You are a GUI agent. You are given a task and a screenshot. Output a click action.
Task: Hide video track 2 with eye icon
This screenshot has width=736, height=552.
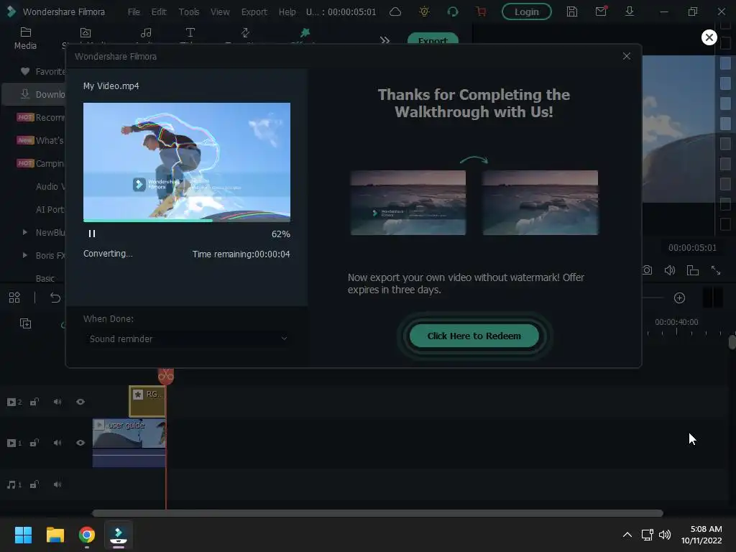coord(80,402)
